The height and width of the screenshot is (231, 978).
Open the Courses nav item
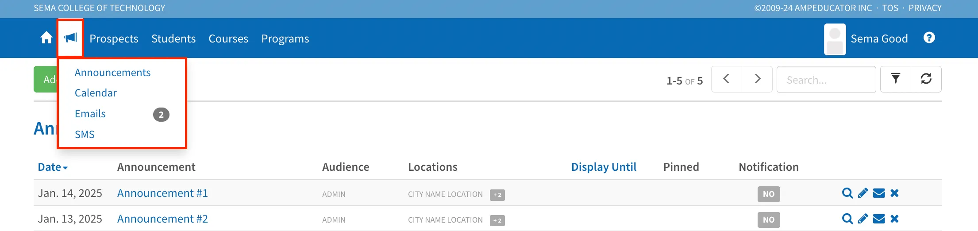(228, 39)
